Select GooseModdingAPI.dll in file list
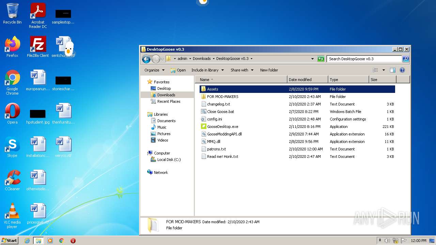Image resolution: width=436 pixels, height=245 pixels. pos(224,134)
